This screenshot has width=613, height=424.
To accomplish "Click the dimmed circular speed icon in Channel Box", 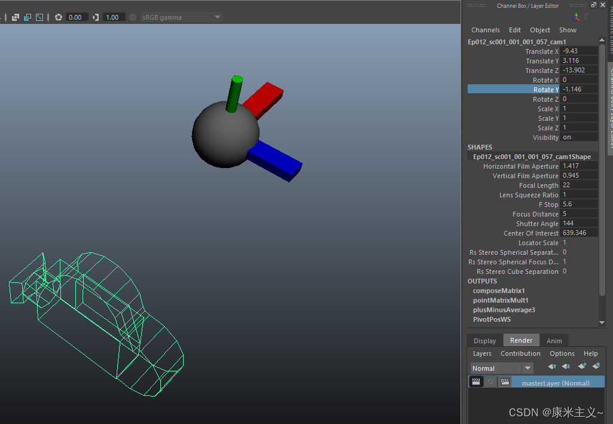I will pyautogui.click(x=588, y=17).
